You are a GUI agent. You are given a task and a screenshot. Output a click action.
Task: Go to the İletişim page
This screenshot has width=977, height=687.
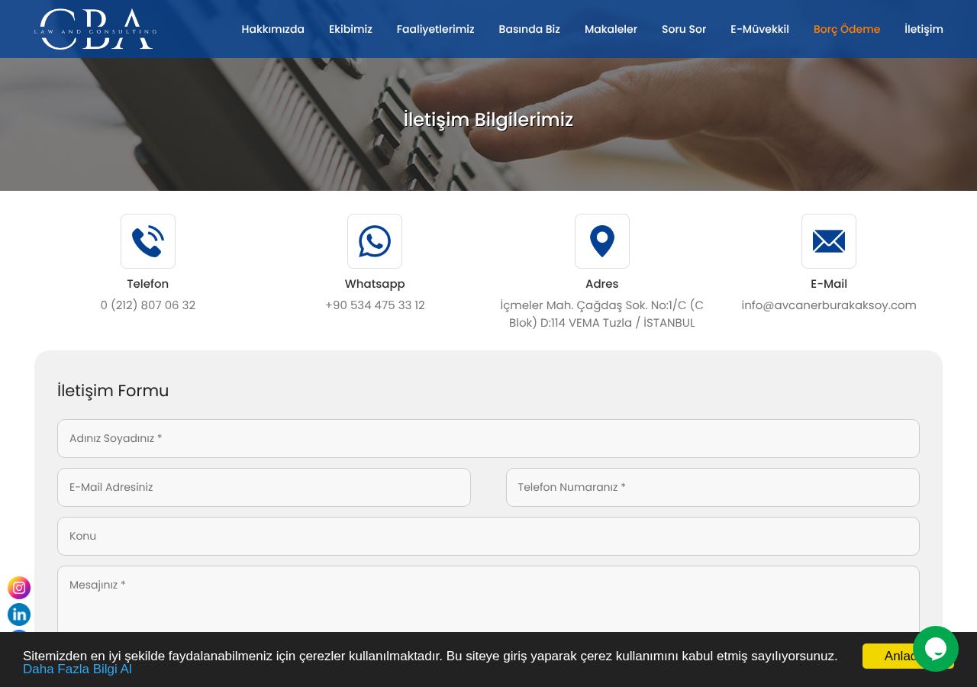(x=924, y=29)
